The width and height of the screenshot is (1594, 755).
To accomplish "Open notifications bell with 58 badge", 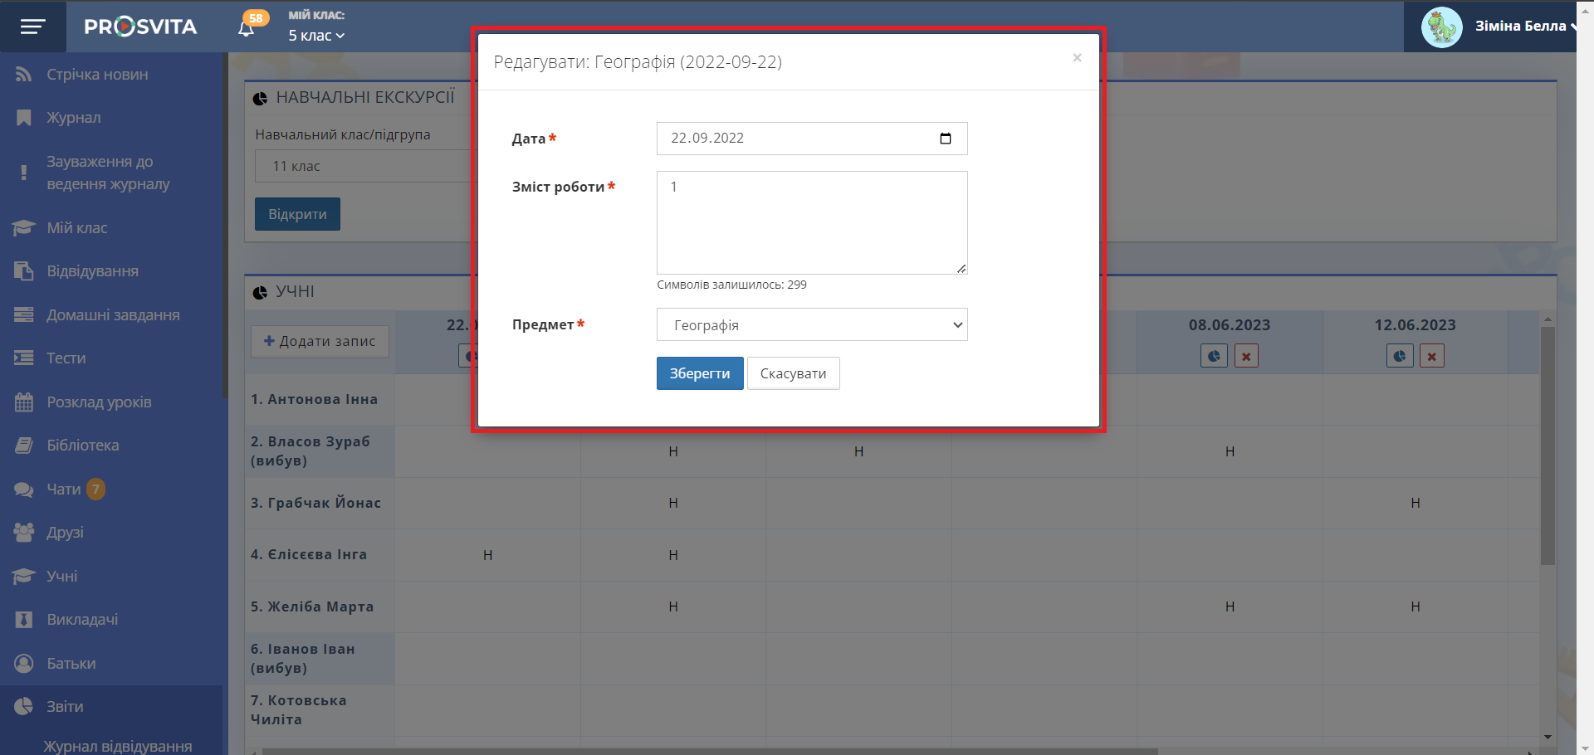I will coord(247,28).
